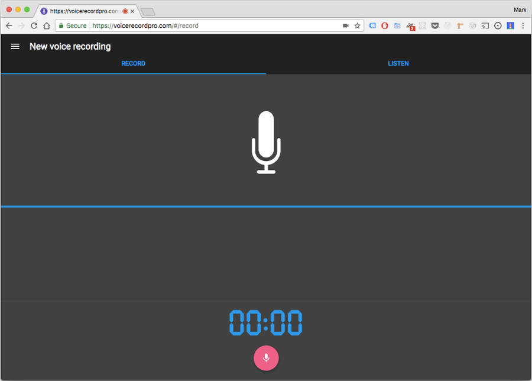The image size is (532, 381).
Task: Reload the voicerecordpro page
Action: click(34, 26)
